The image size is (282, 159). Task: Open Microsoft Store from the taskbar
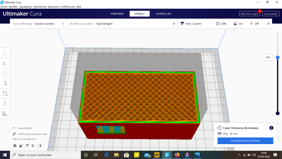(x=126, y=155)
